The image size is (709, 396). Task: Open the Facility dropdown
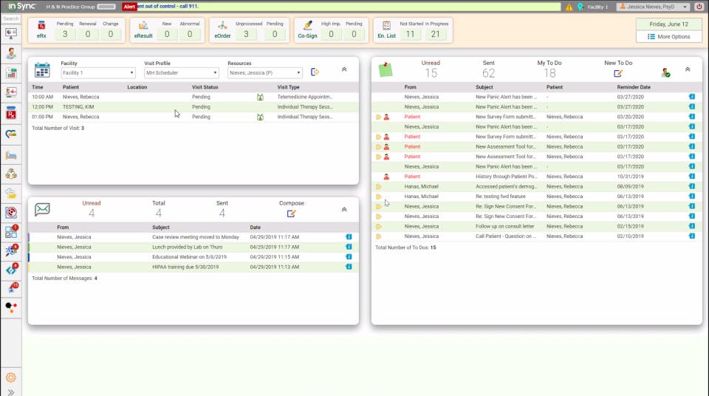(x=97, y=72)
